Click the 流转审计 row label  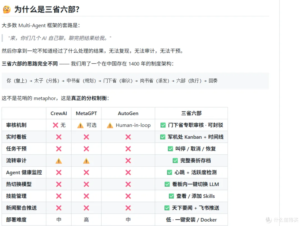[x=16, y=161]
